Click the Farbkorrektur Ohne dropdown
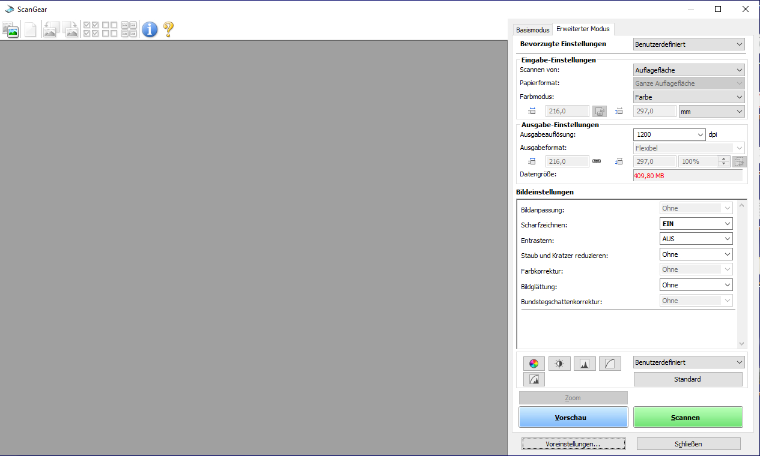The image size is (760, 456). coord(696,269)
